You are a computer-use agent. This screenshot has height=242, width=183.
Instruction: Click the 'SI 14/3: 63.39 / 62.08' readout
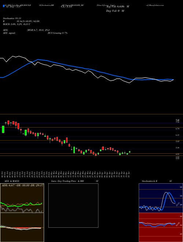point(28,21)
